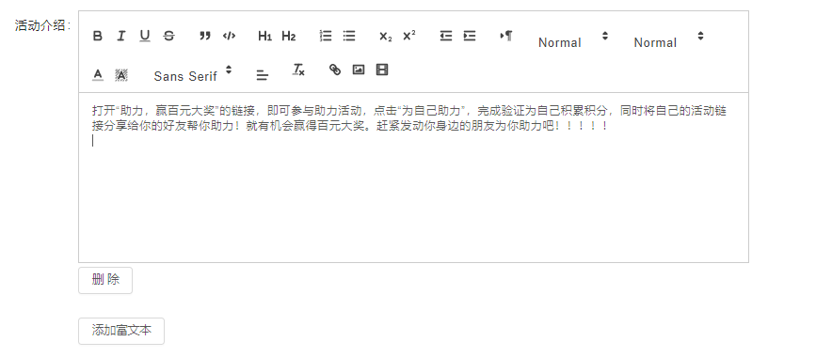Toggle right-to-left text direction

[505, 36]
